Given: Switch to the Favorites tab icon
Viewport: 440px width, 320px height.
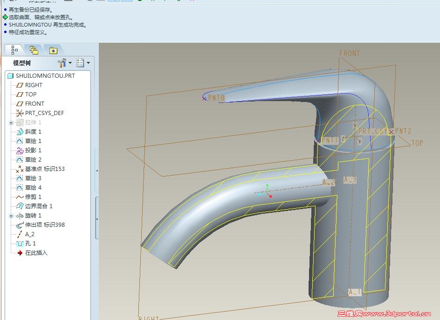Looking at the screenshot, I should point(53,50).
